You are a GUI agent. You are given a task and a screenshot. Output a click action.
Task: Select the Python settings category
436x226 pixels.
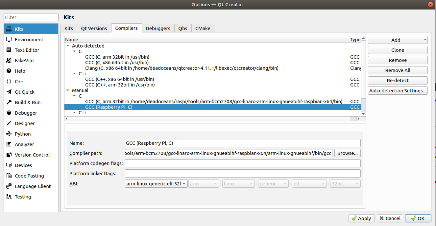pos(31,134)
